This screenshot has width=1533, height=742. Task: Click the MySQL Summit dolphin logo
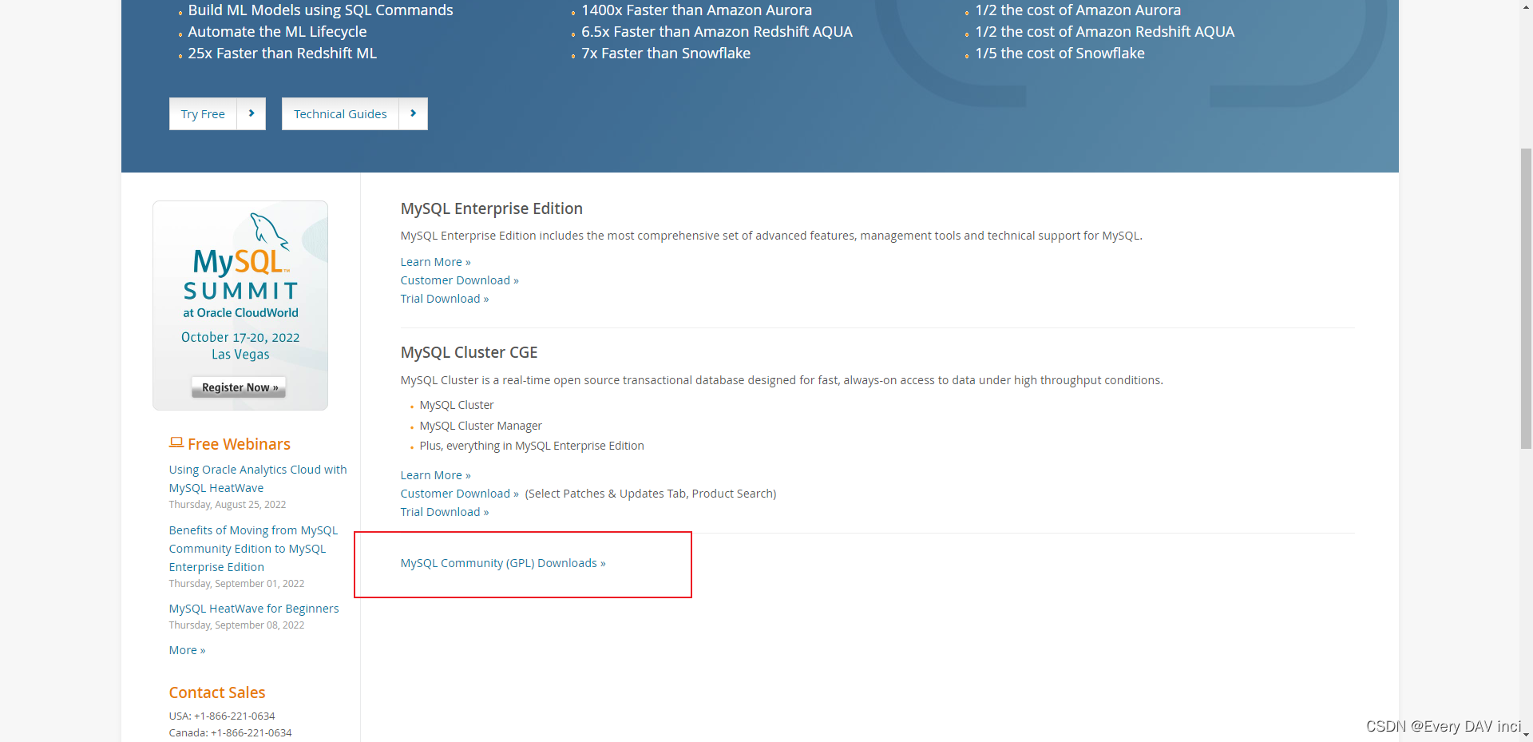click(269, 230)
